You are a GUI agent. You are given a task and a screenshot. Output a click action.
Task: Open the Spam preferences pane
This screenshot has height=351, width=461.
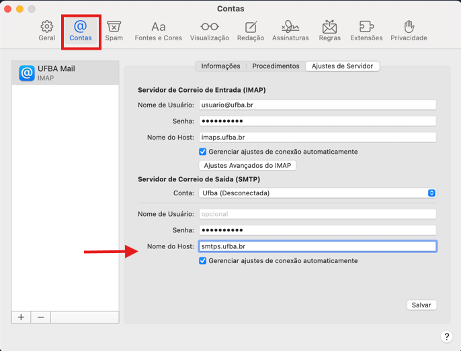point(114,31)
